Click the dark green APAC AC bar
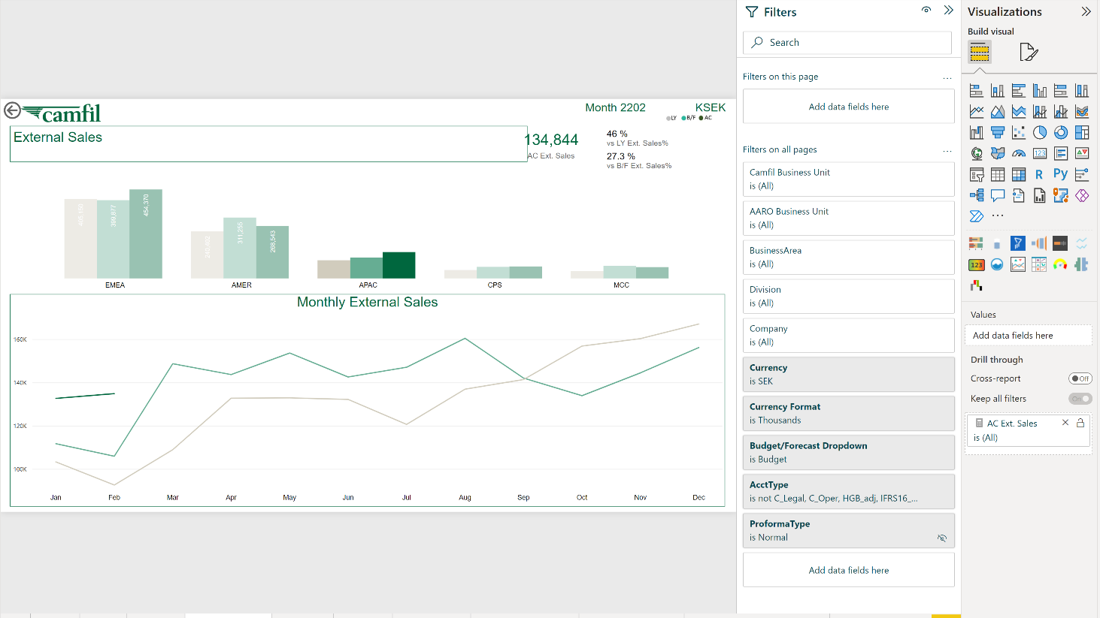Screen dimensions: 1100x618 [x=398, y=266]
